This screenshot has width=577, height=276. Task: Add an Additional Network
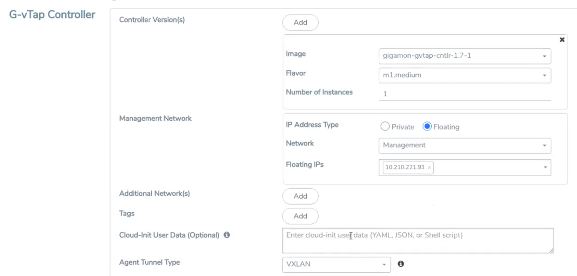coord(300,196)
